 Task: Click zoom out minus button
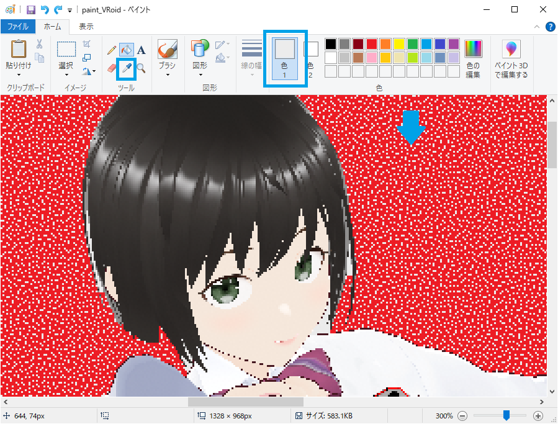(462, 415)
